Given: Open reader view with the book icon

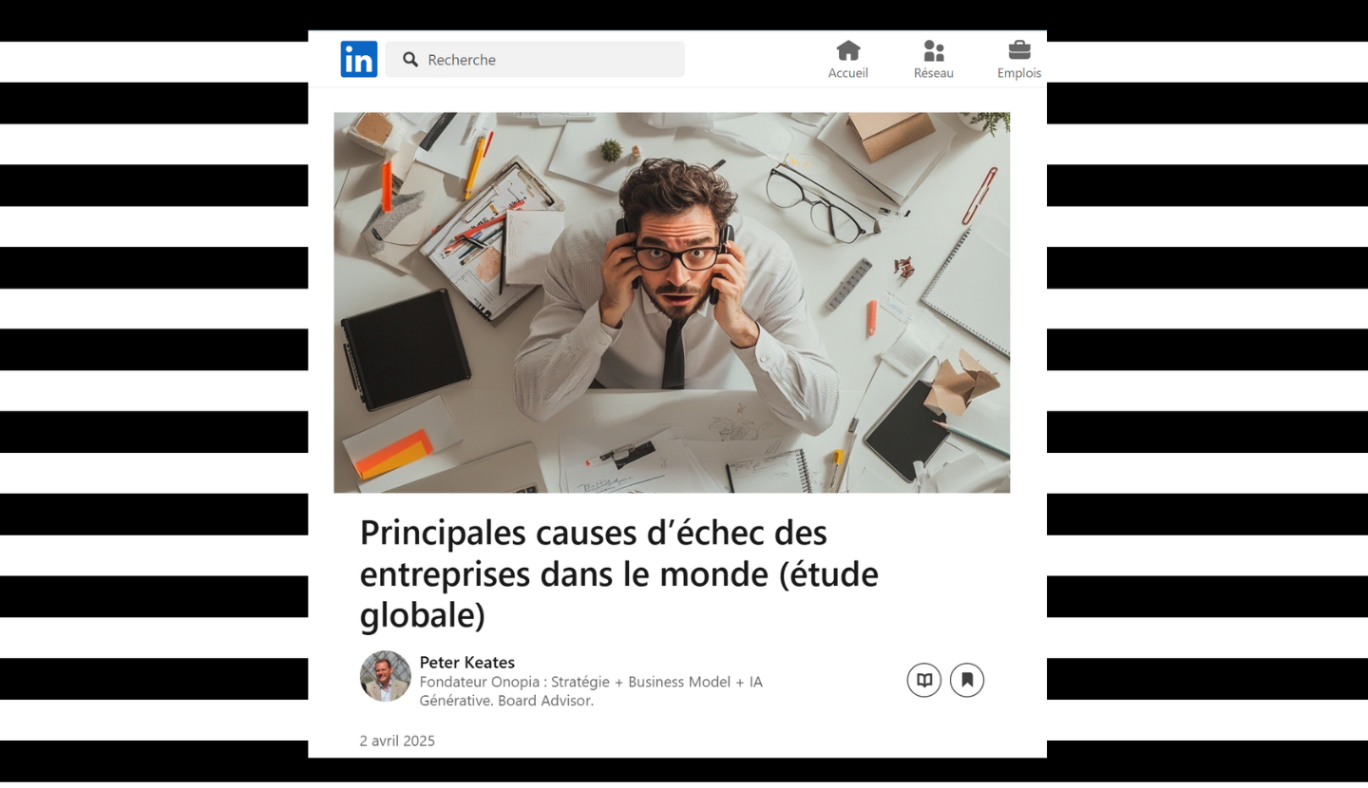Looking at the screenshot, I should [924, 680].
